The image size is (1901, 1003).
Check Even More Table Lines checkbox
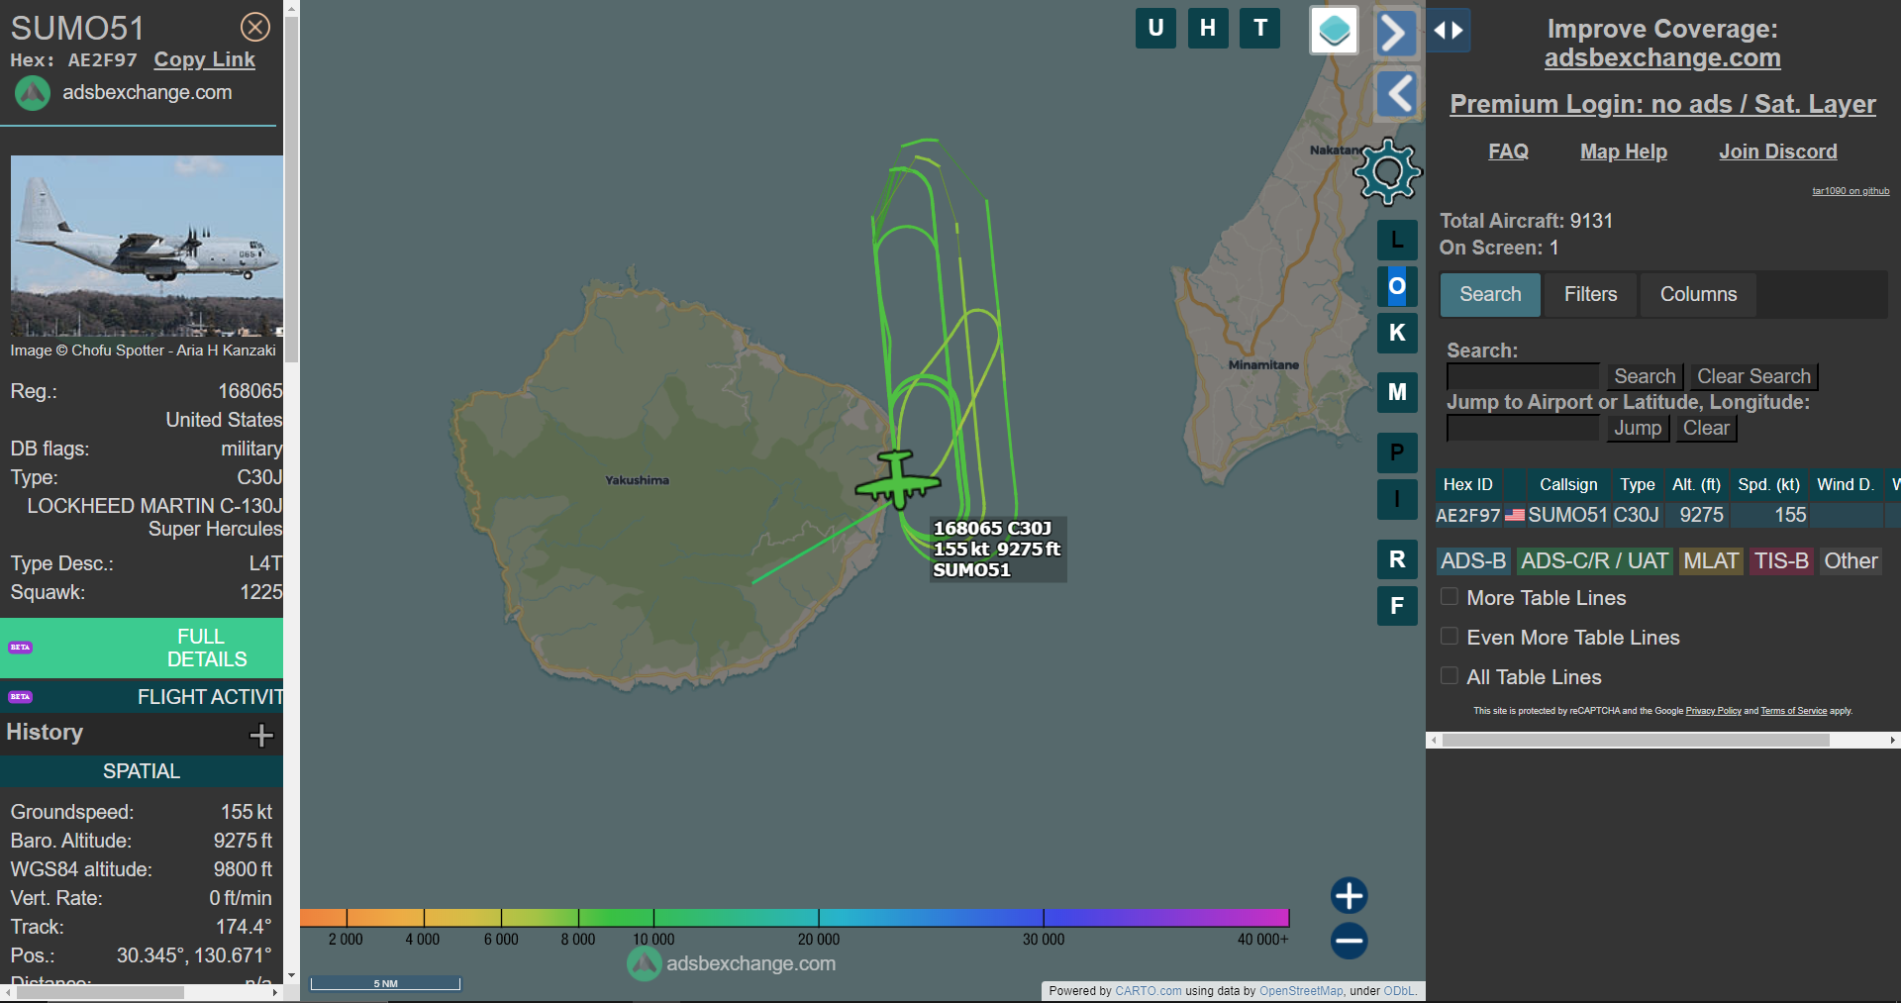[x=1450, y=637]
